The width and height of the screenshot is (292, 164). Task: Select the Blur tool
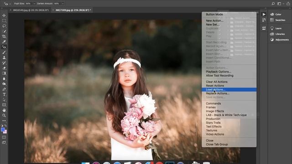[x=4, y=79]
